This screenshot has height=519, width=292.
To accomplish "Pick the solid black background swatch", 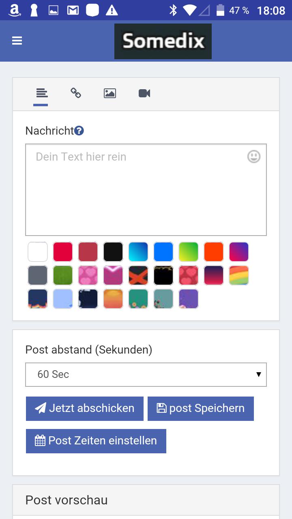I will click(x=113, y=252).
